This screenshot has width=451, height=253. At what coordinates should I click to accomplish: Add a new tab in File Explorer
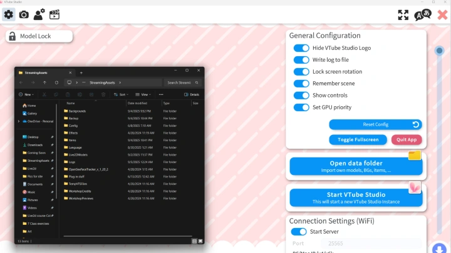(x=81, y=73)
